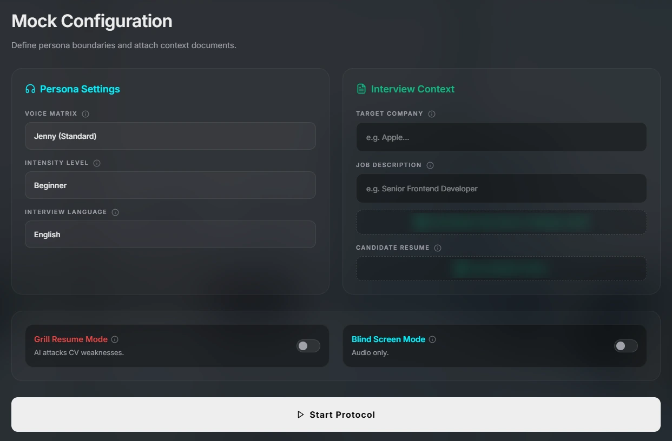Click the upload area below the Job Description field
This screenshot has height=441, width=672.
[x=502, y=222]
